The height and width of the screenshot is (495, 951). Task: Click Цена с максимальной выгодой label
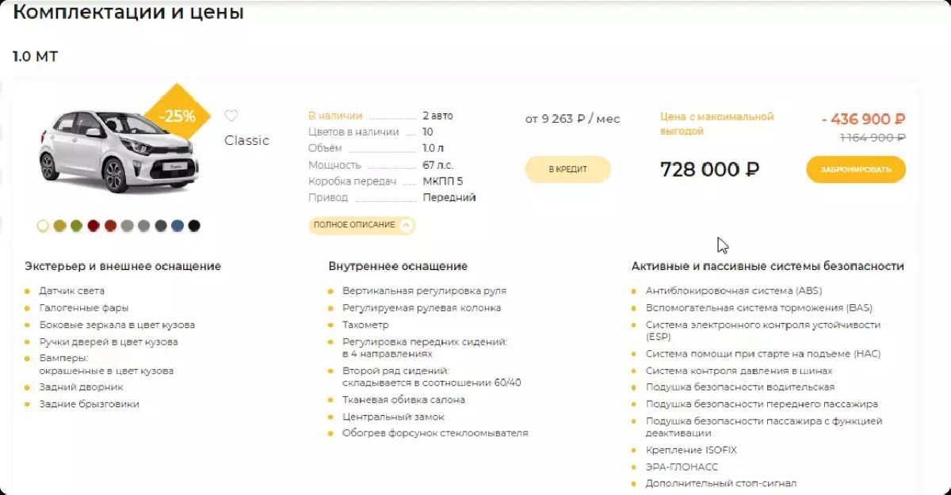[x=717, y=124]
